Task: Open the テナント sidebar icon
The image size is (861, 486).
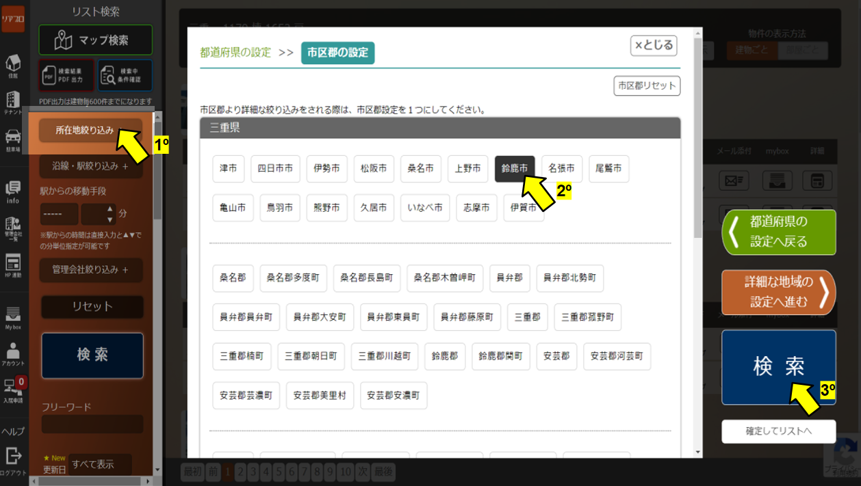Action: tap(13, 102)
